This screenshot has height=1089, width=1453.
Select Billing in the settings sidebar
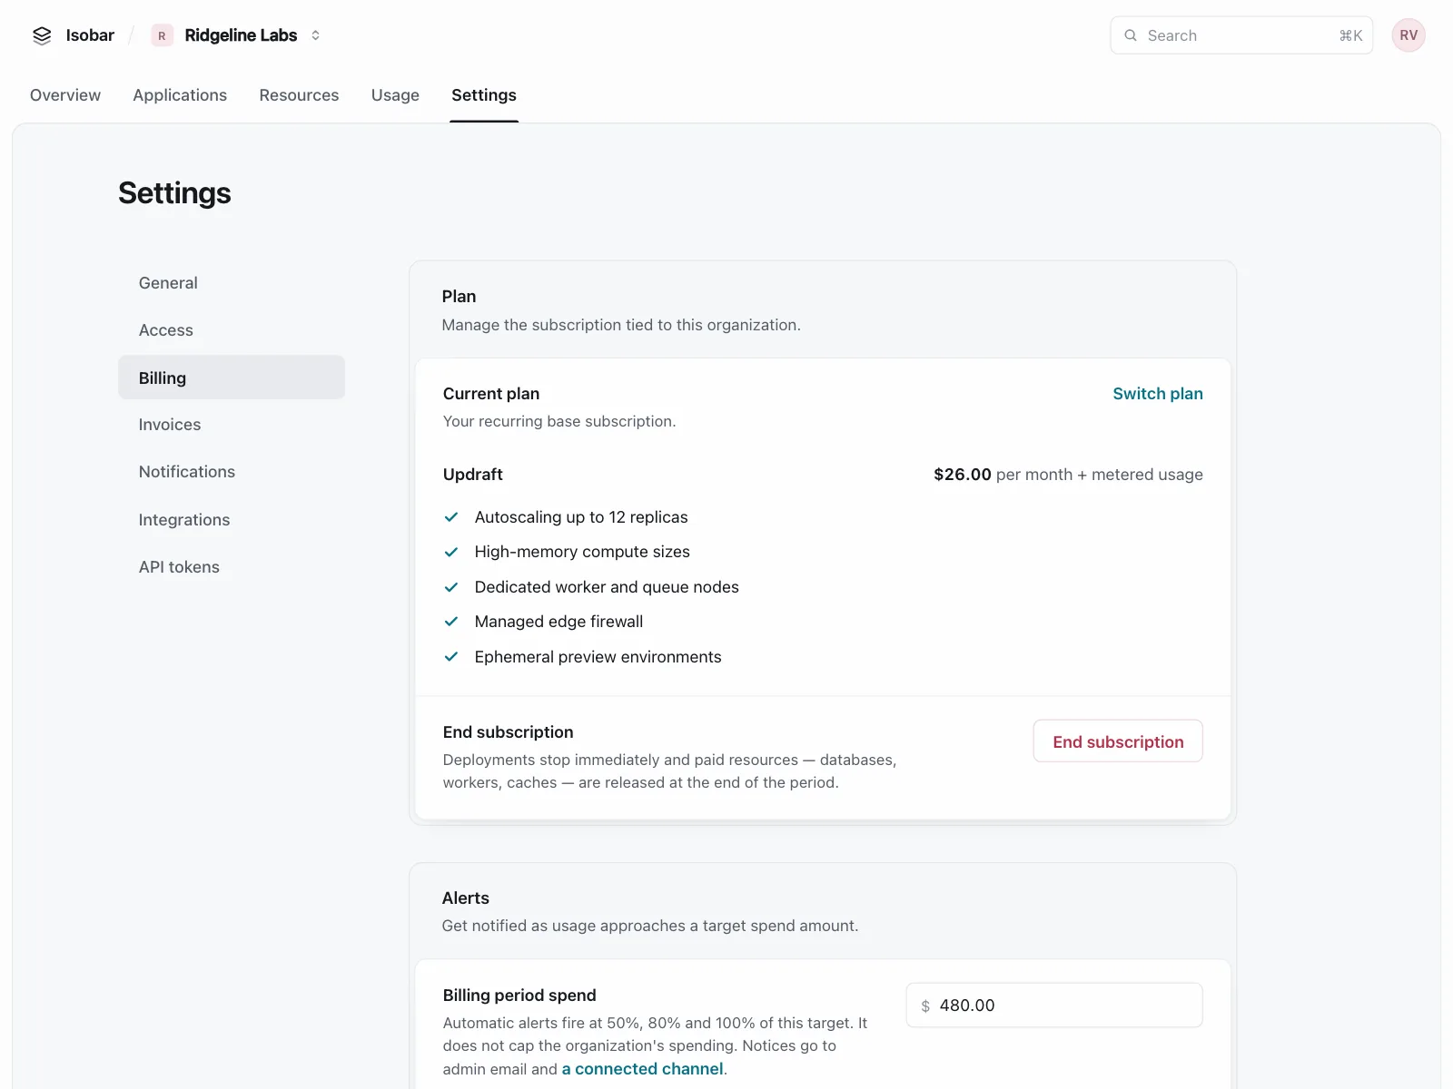[232, 378]
